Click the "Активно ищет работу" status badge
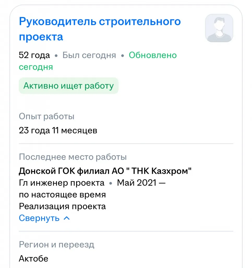The width and height of the screenshot is (252, 268). pos(69,86)
